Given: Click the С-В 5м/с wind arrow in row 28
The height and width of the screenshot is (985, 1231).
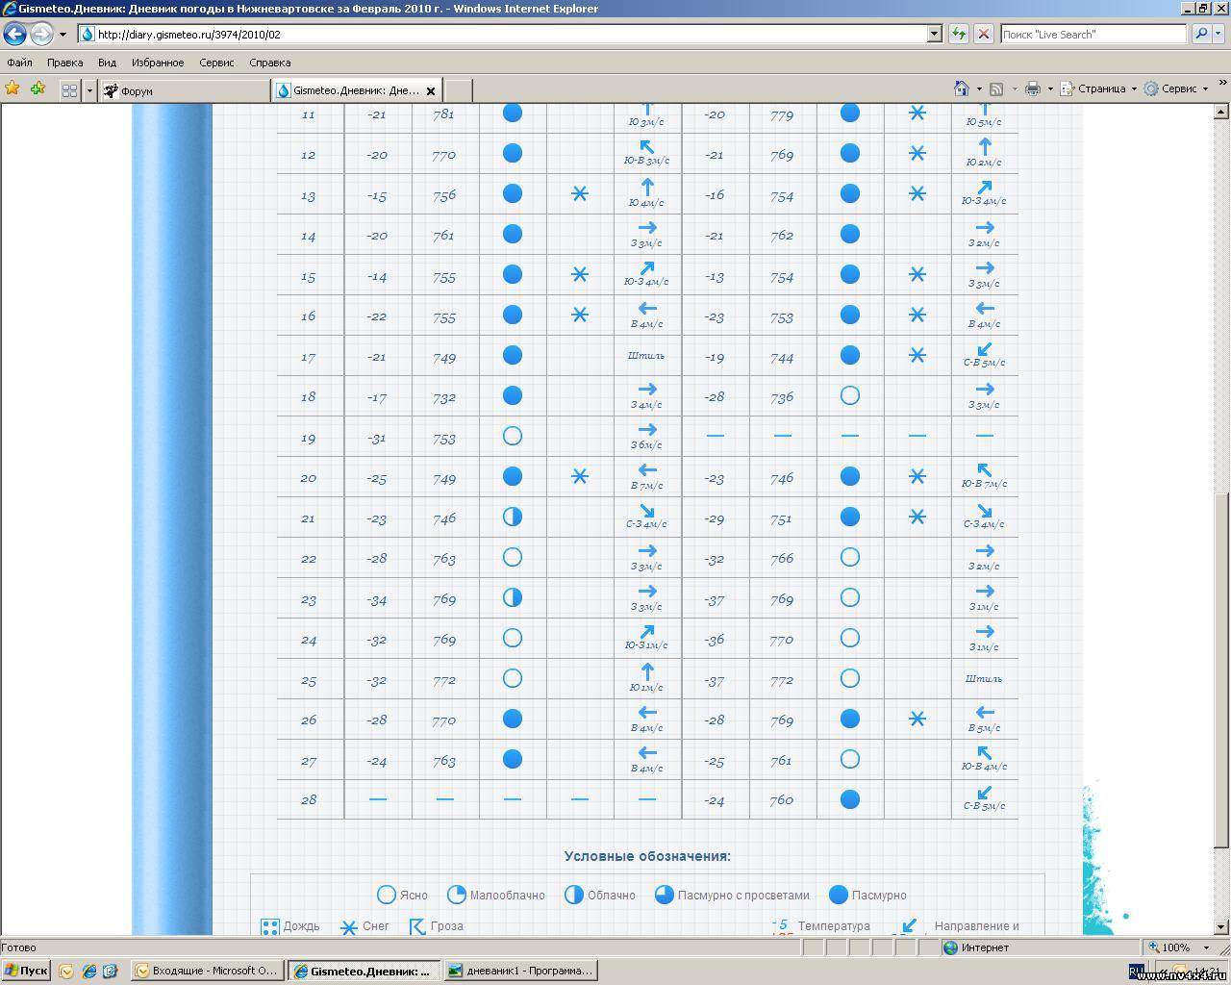Looking at the screenshot, I should [985, 793].
